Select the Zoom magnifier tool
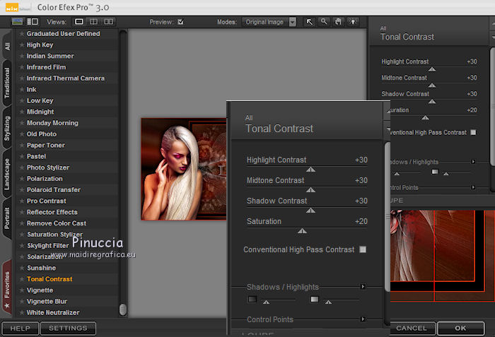The width and height of the screenshot is (495, 337). (x=323, y=22)
